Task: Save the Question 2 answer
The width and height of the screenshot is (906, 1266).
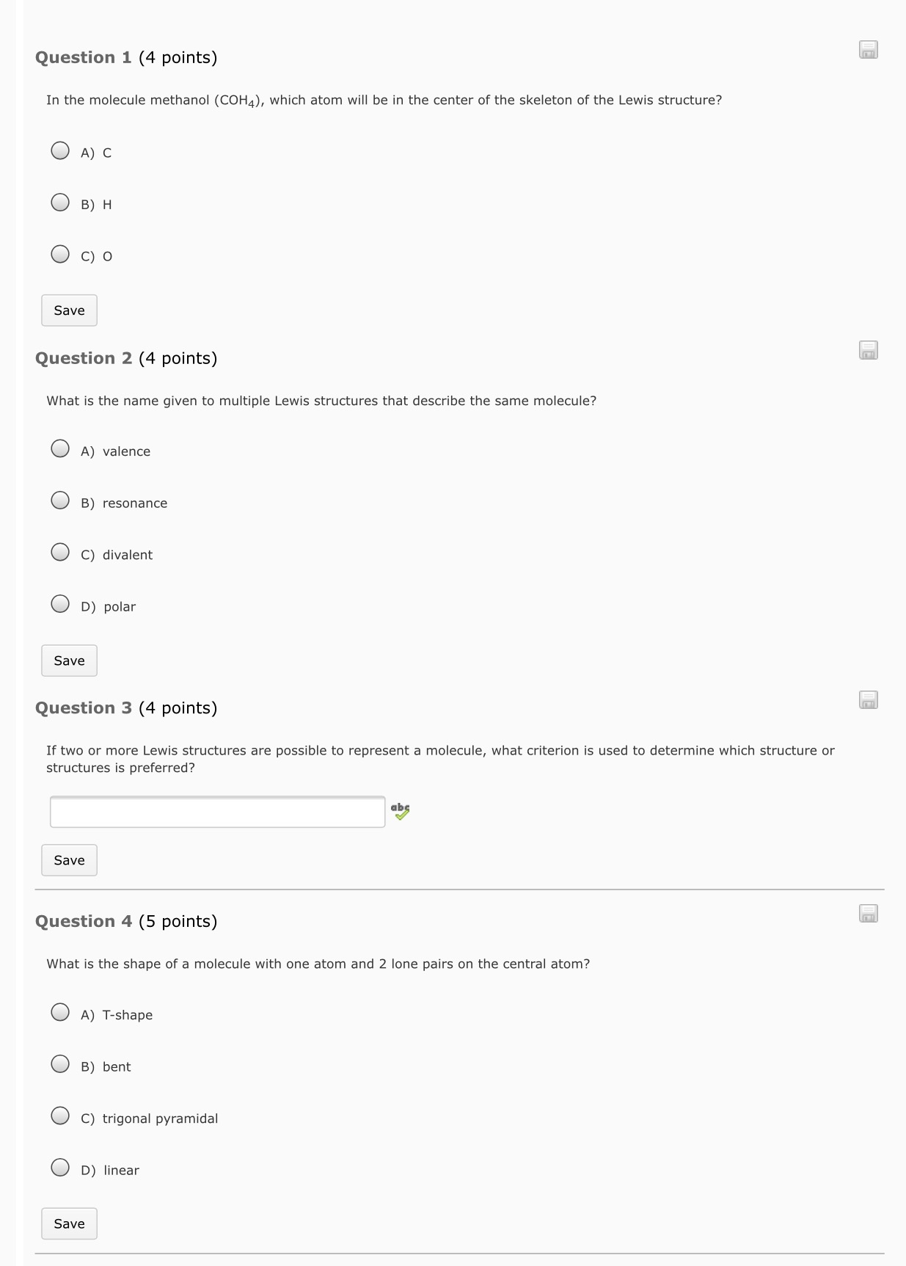Action: [x=69, y=661]
